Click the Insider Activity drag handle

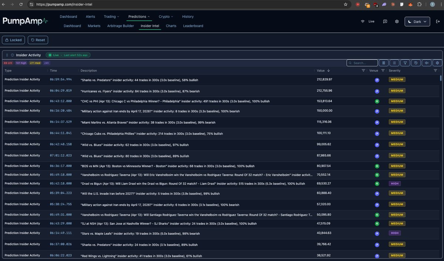coord(7,55)
